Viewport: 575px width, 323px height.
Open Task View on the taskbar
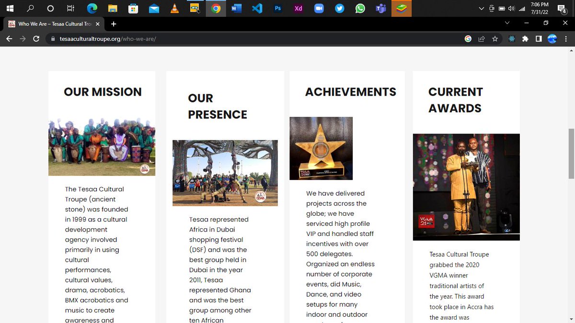pos(71,8)
